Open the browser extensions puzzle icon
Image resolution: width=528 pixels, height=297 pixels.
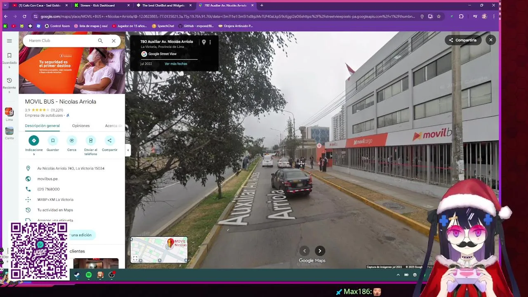pos(461,16)
